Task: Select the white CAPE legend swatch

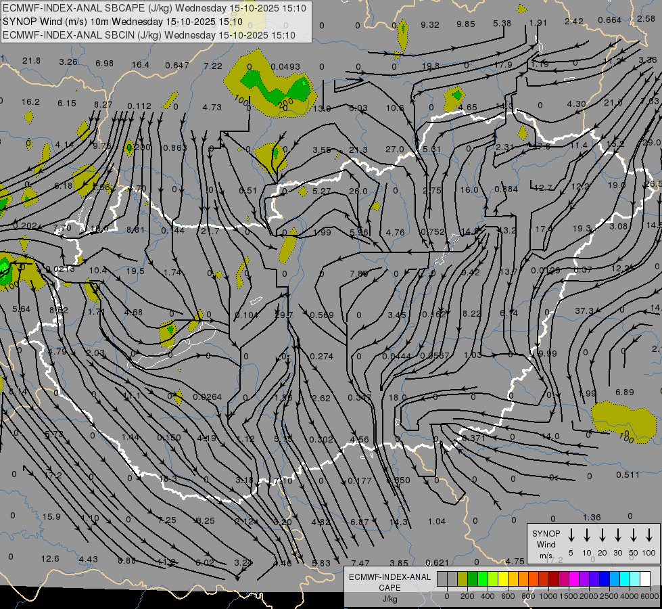Action: (x=644, y=579)
